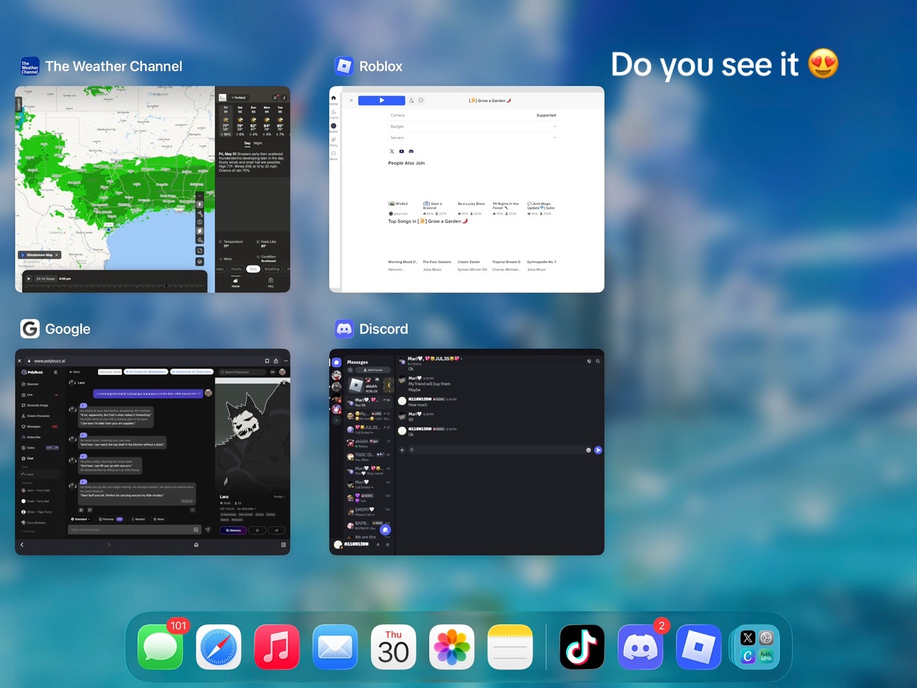917x688 pixels.
Task: Open the emoji picker in the Discord message box
Action: [x=588, y=450]
